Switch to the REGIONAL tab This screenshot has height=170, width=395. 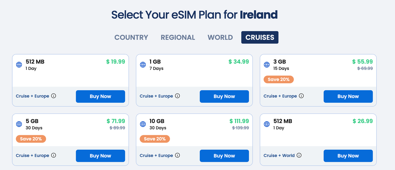click(178, 37)
